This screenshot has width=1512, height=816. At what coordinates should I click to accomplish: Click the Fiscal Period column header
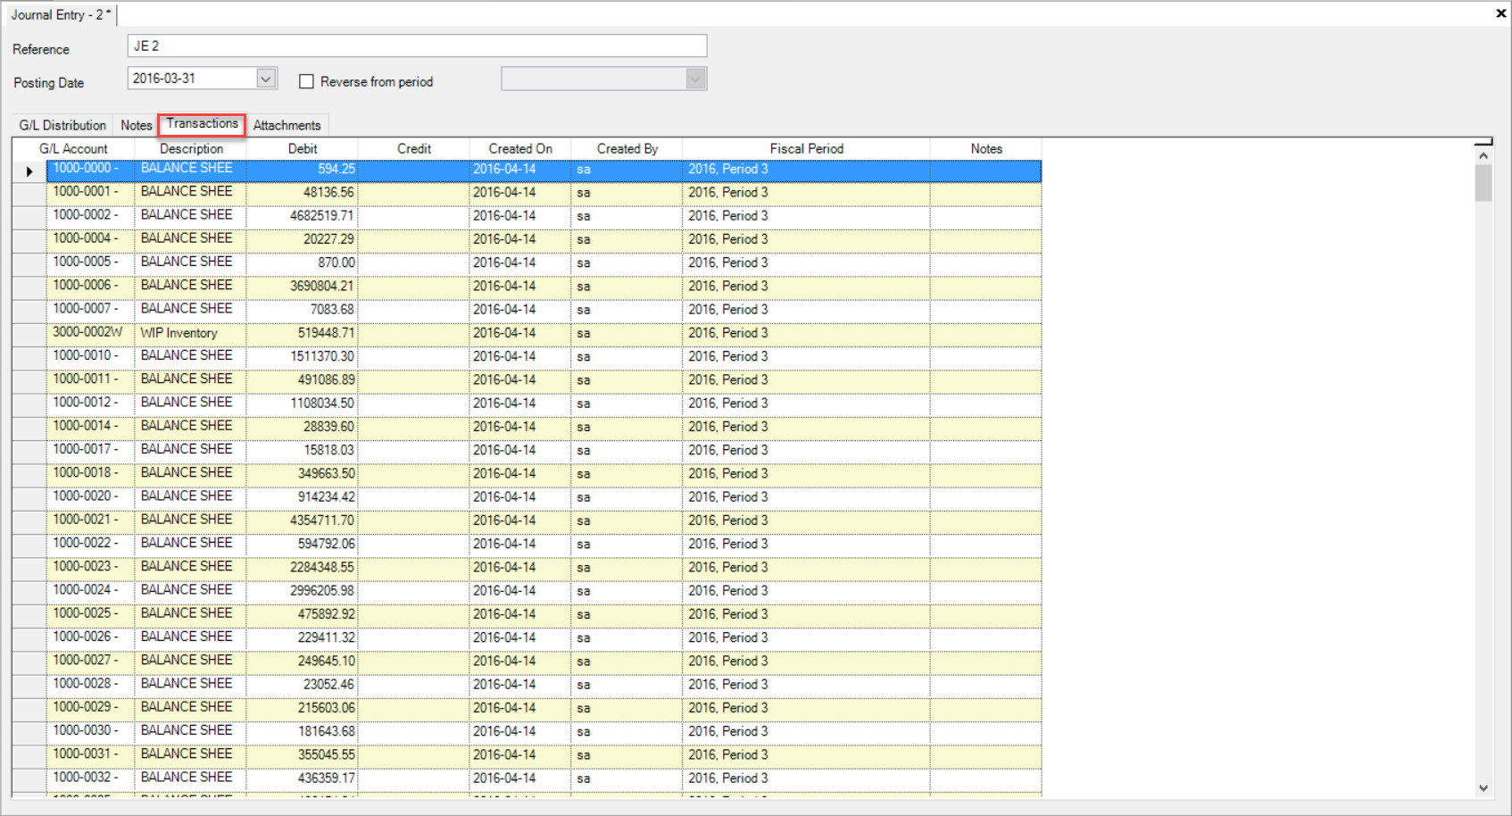coord(807,149)
